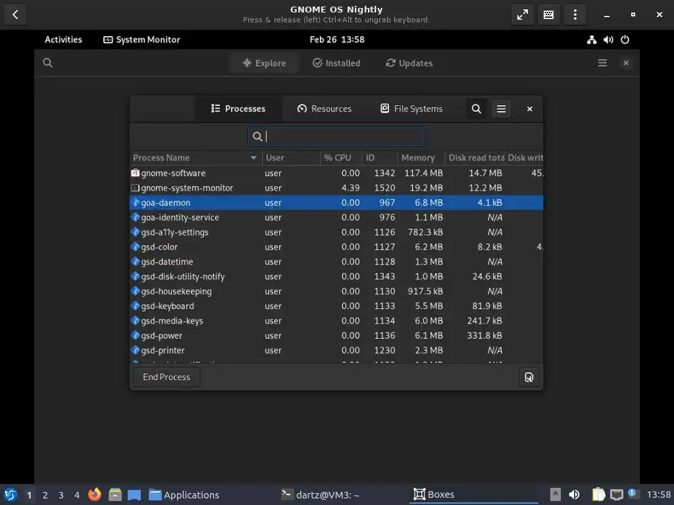Select the gnome-system-monitor process row

pyautogui.click(x=336, y=187)
